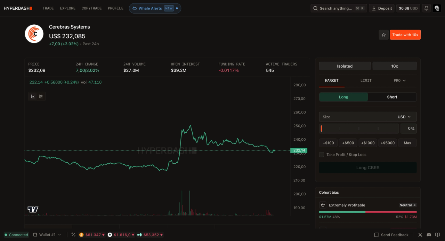
Task: Click the percent icon in status bar
Action: tap(73, 235)
